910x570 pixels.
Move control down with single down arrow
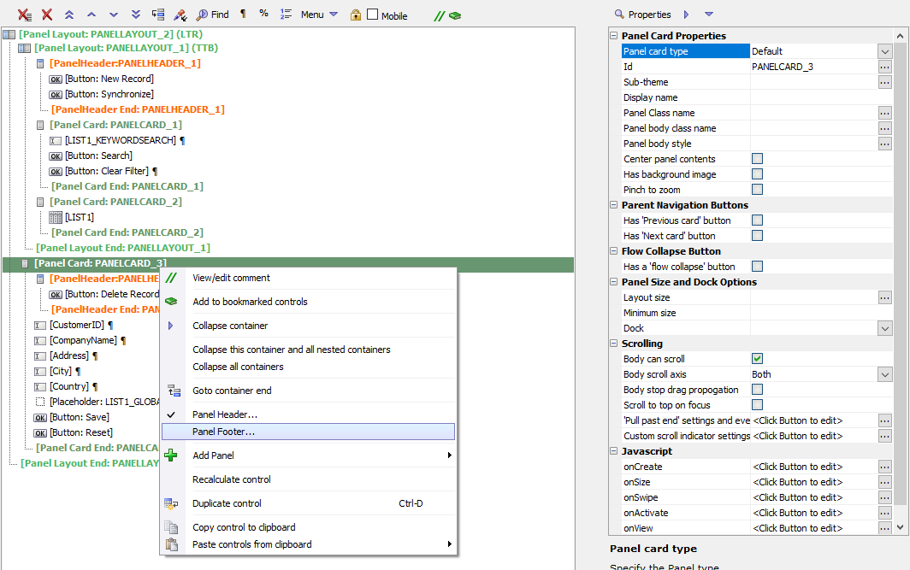113,15
